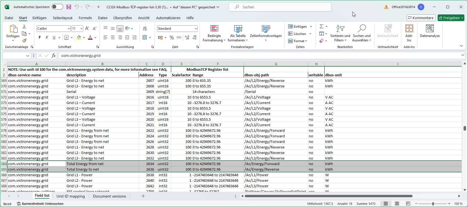Click the Kommentare button
This screenshot has width=468, height=207.
tap(421, 18)
